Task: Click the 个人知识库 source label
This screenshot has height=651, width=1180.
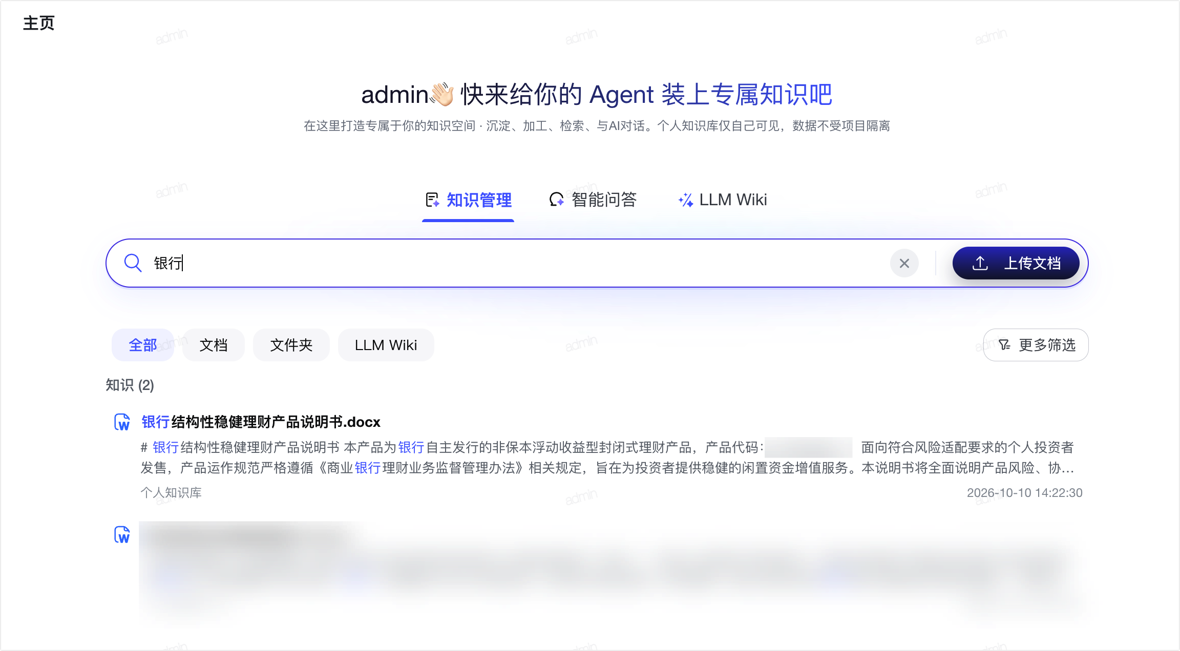Action: [x=171, y=493]
